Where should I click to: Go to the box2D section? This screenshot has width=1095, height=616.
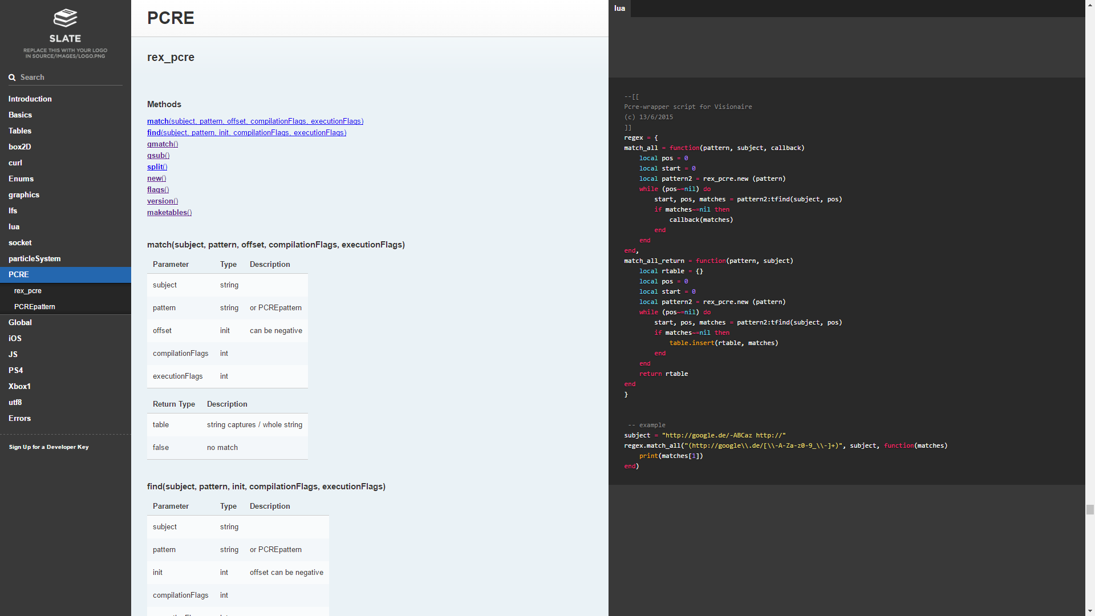coord(66,147)
